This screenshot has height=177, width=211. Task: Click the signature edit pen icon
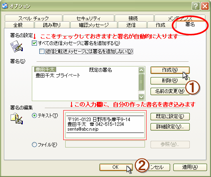[17, 119]
